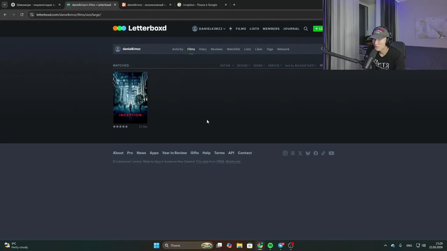This screenshot has width=447, height=251.
Task: Select the Films profile tab
Action: point(191,49)
